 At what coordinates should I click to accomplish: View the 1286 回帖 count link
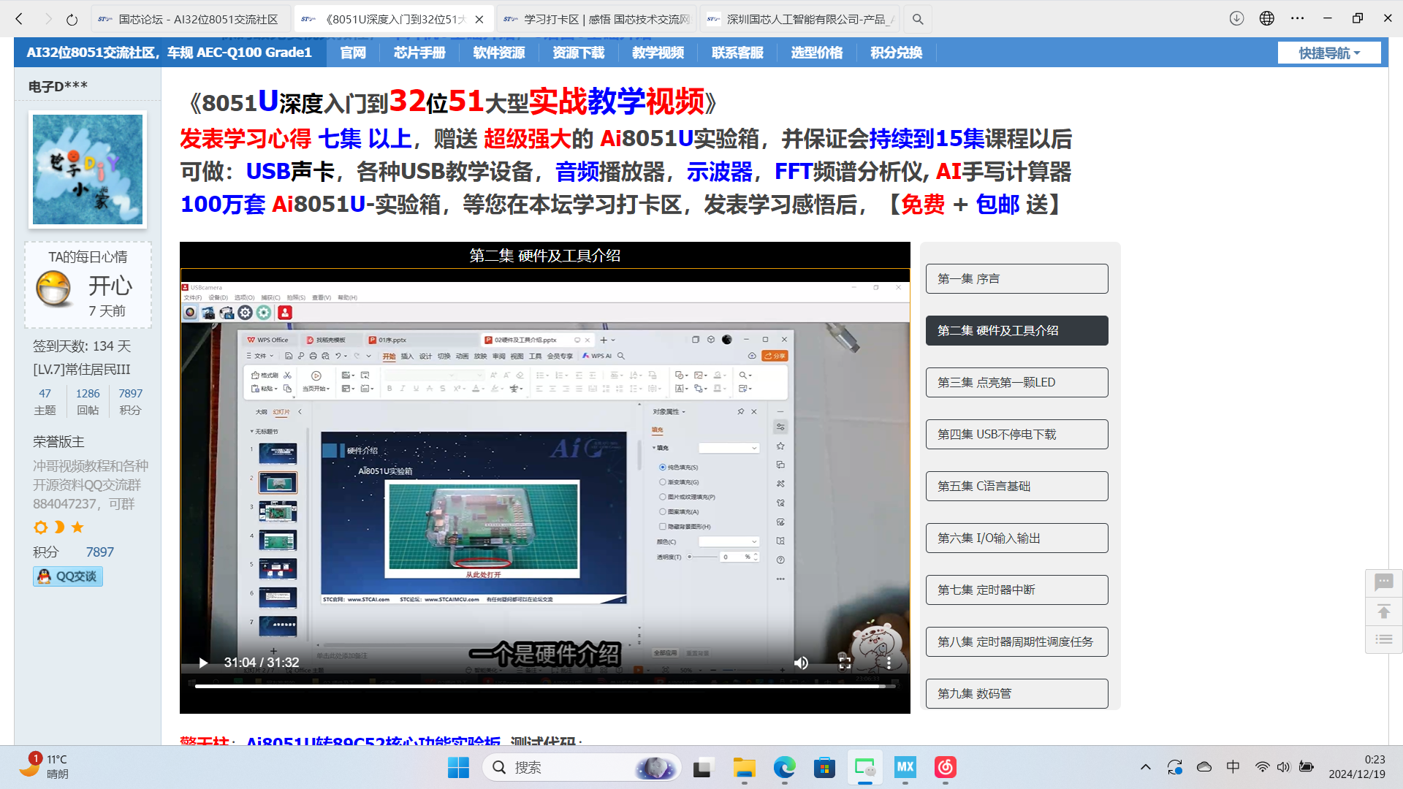click(88, 401)
